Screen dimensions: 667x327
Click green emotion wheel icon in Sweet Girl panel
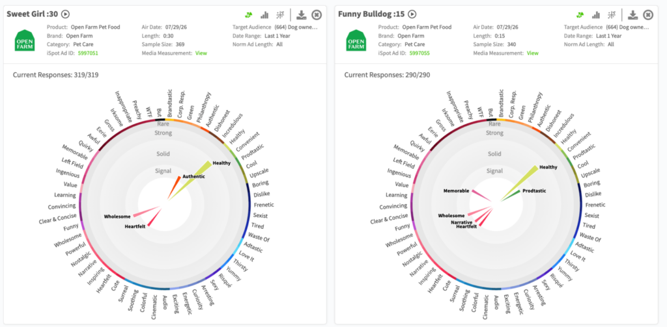pos(249,15)
